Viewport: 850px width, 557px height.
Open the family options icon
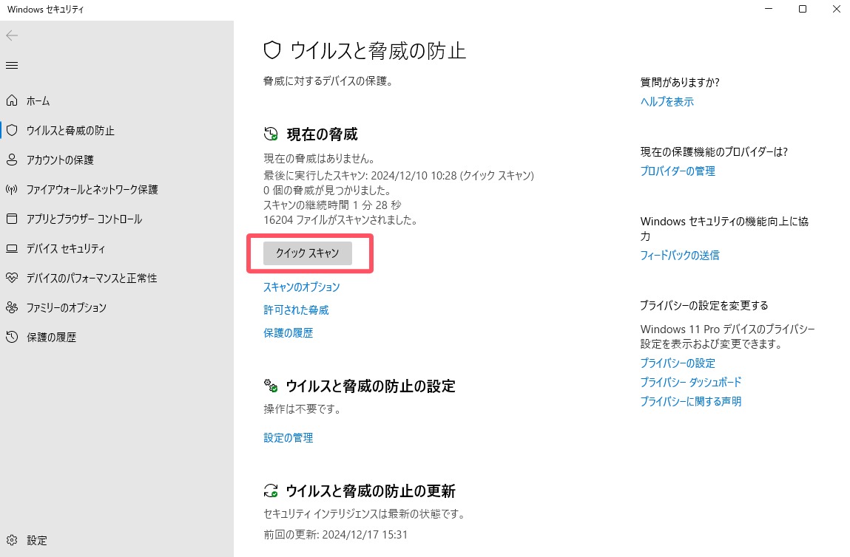[12, 307]
